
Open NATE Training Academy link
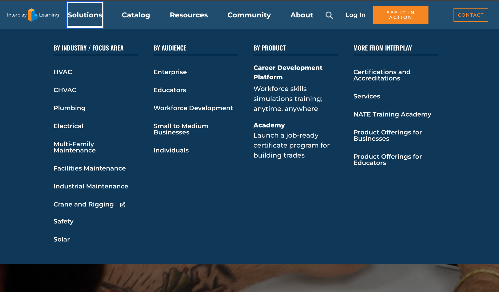coord(392,114)
